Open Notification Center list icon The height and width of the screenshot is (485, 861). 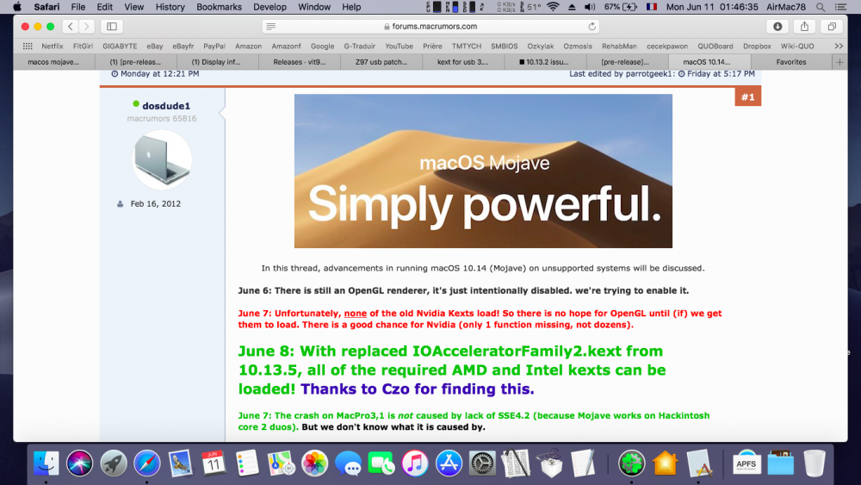840,7
